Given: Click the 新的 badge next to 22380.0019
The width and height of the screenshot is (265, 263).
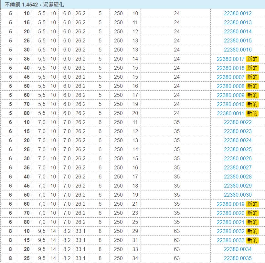Looking at the screenshot, I should tap(252, 204).
